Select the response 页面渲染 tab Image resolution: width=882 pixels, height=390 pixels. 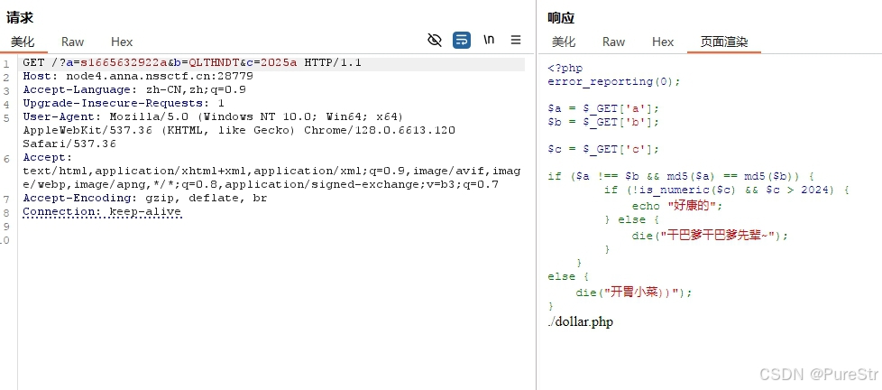[x=724, y=42]
